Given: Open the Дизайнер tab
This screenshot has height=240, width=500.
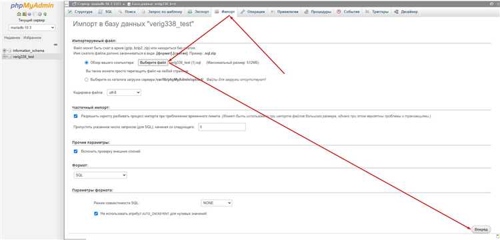Looking at the screenshot, I should coord(406,12).
